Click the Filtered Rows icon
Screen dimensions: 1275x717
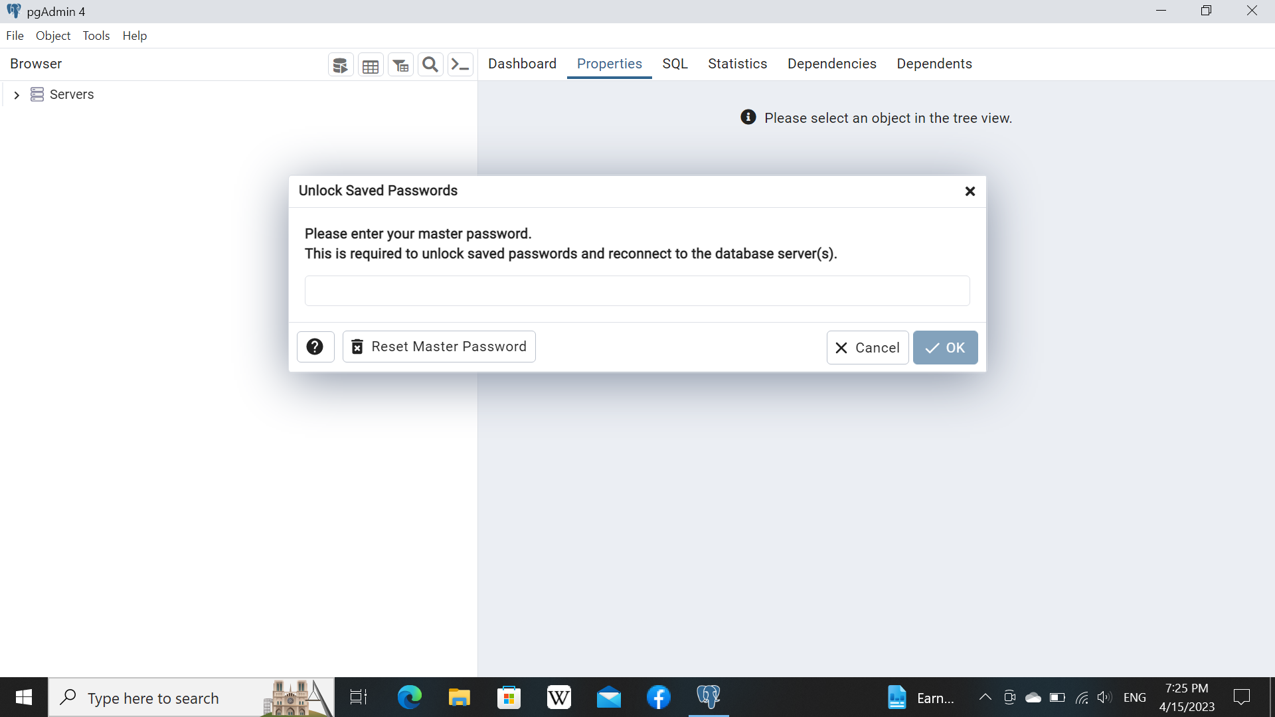coord(400,65)
